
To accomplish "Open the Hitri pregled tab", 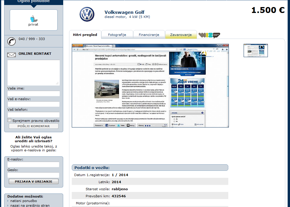I will pos(85,35).
